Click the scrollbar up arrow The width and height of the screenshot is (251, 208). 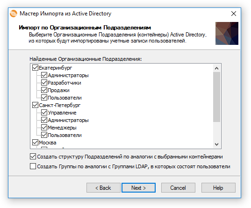click(216, 68)
